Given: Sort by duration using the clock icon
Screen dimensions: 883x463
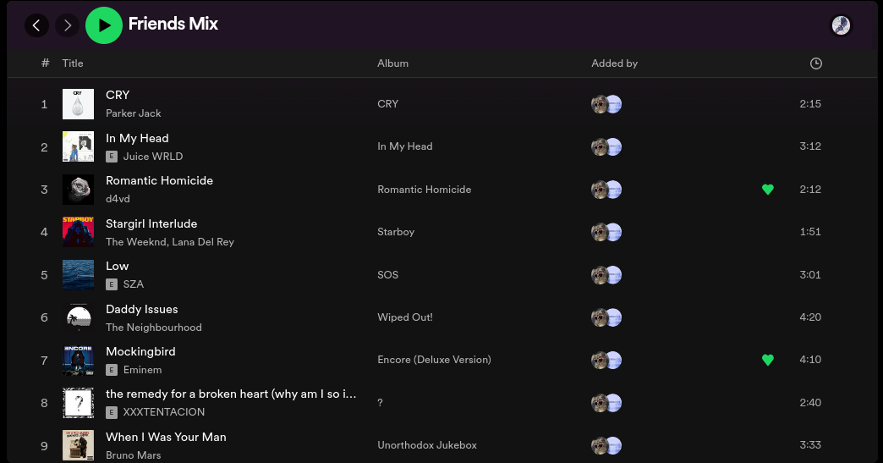Looking at the screenshot, I should point(815,63).
